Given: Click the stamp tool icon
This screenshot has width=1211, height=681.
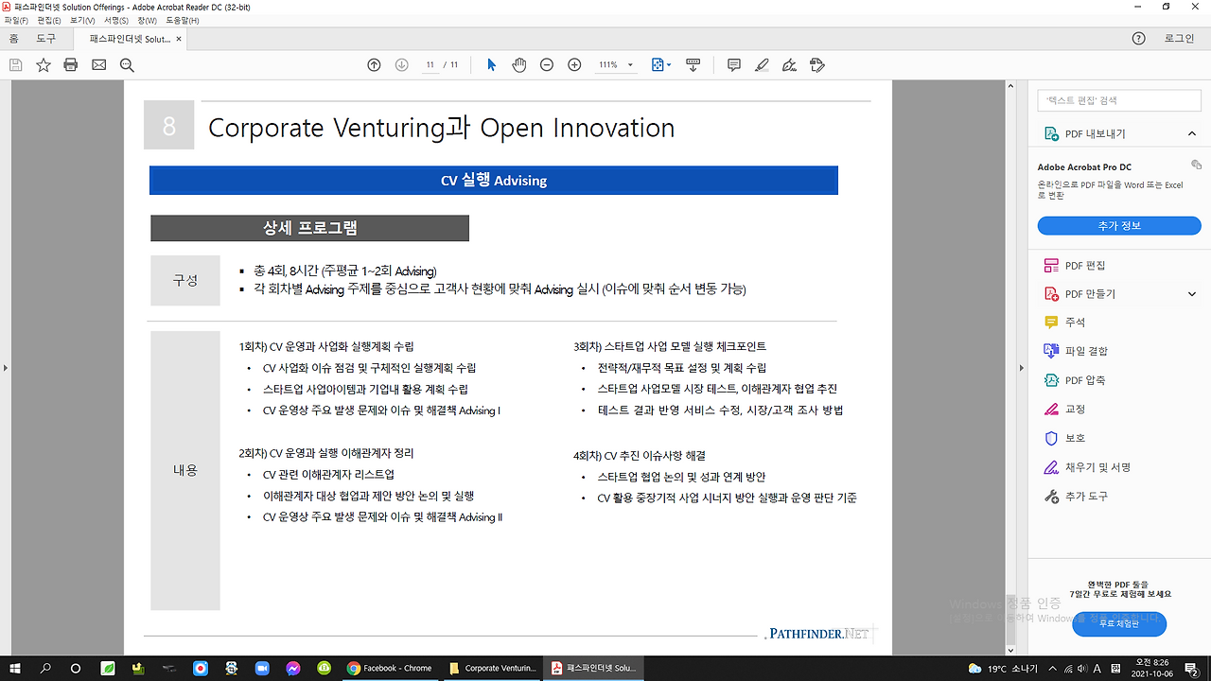Looking at the screenshot, I should pyautogui.click(x=818, y=65).
